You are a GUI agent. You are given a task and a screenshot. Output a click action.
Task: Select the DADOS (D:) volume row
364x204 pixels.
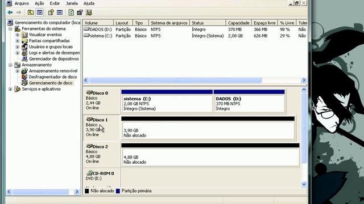pyautogui.click(x=195, y=29)
